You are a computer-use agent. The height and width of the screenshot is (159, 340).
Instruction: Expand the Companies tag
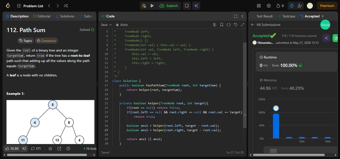click(46, 41)
